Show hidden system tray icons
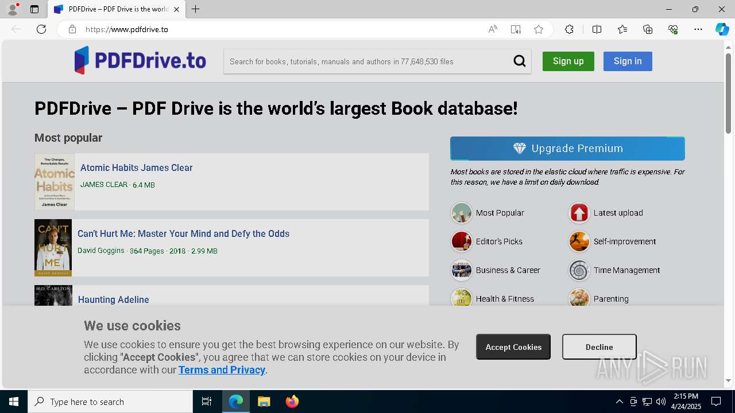The height and width of the screenshot is (413, 735). [x=619, y=402]
